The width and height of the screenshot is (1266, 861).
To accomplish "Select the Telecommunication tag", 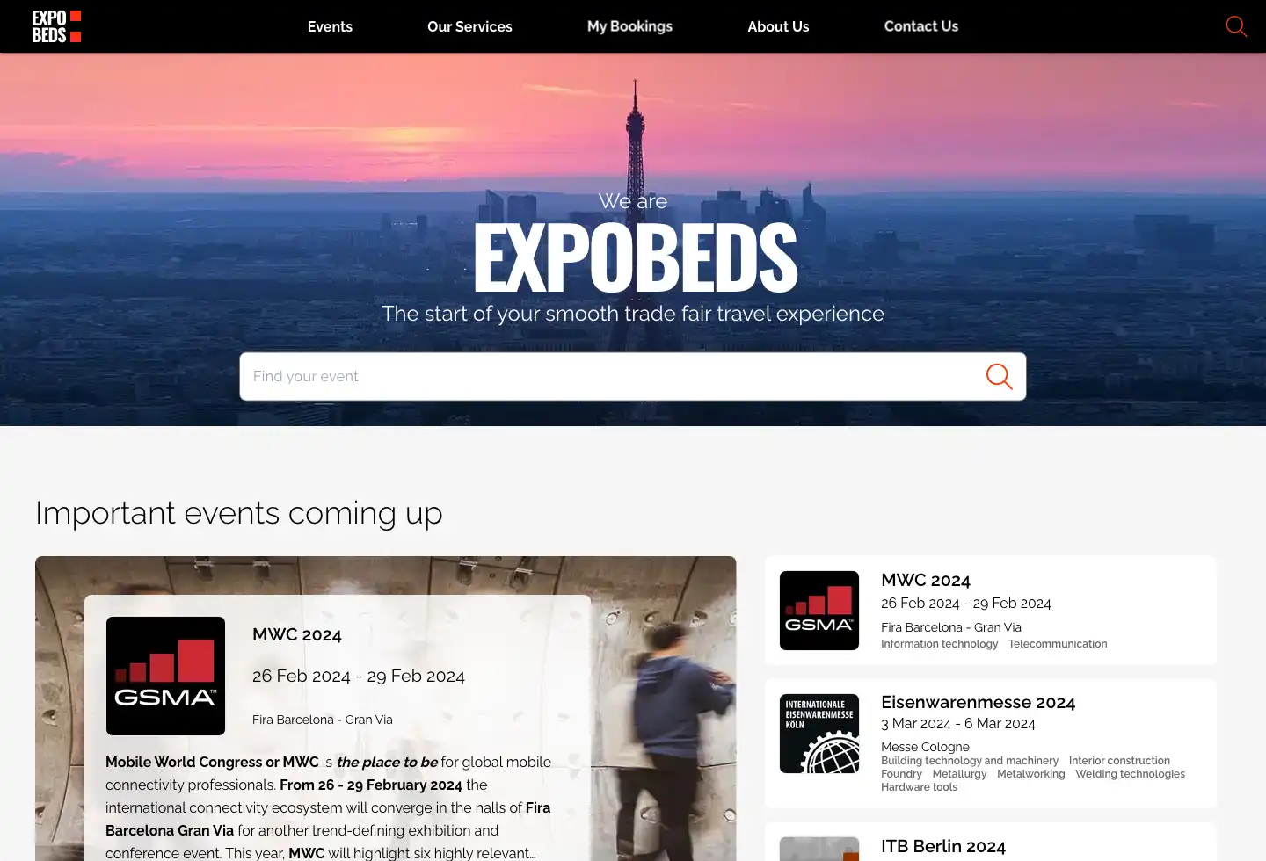I will (1058, 644).
